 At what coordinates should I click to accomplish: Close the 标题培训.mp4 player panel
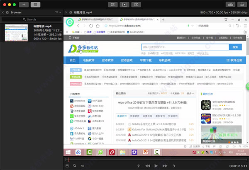coord(66,12)
